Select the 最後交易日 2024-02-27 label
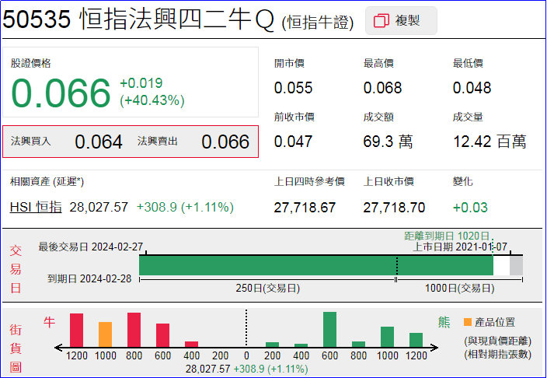This screenshot has width=547, height=378. (x=91, y=247)
